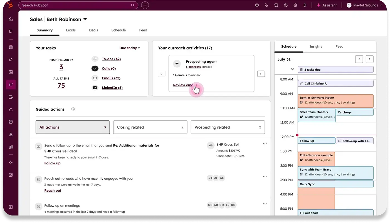Switch to the Deals tab

[x=93, y=30]
